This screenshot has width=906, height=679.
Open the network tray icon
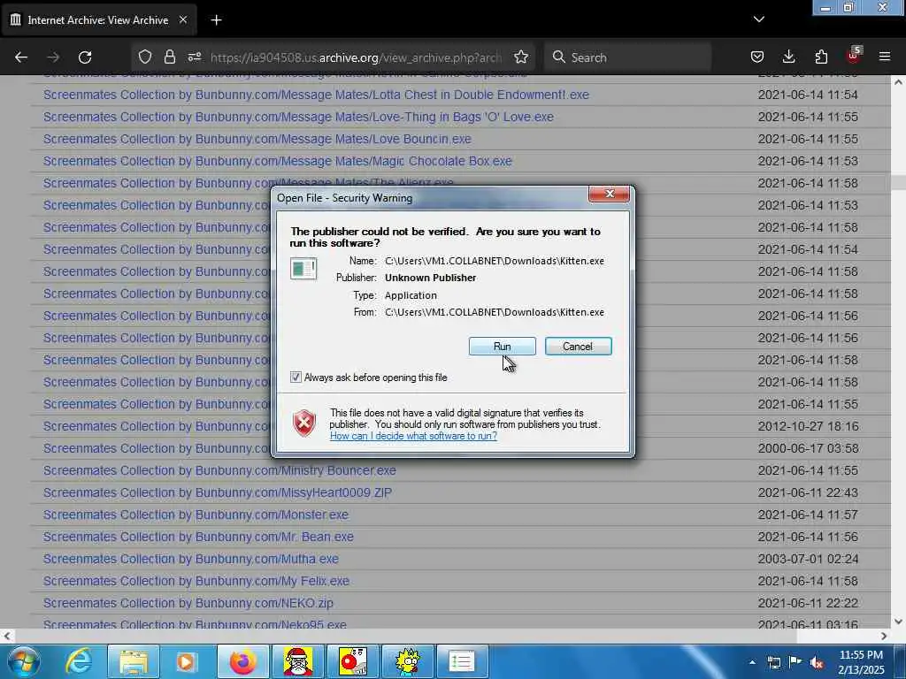tap(774, 662)
